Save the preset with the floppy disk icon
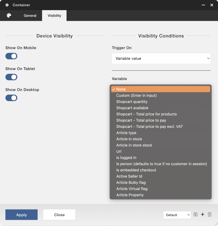Image resolution: width=218 pixels, height=226 pixels. 196,215
